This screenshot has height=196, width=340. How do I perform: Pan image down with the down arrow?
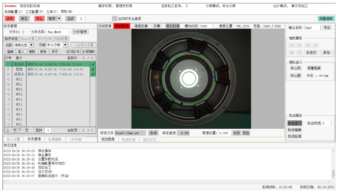point(299,46)
